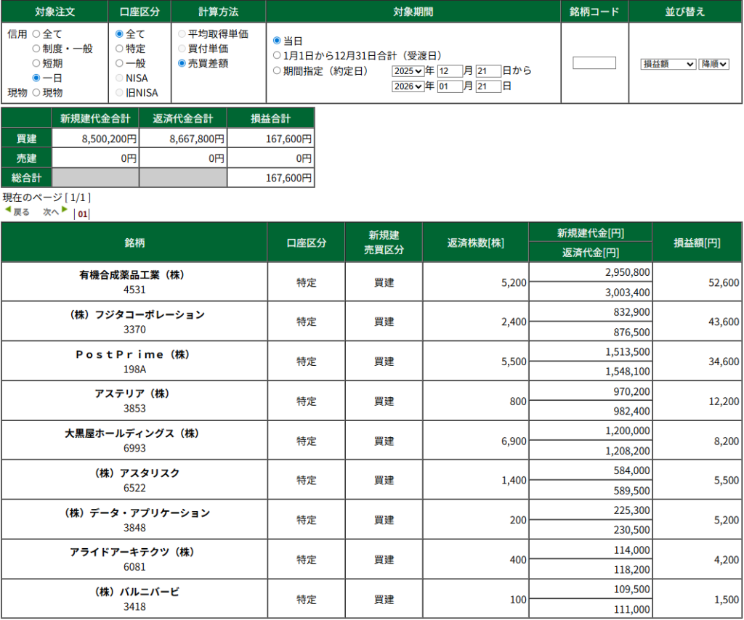Open the 降順 sort order dropdown

point(713,64)
